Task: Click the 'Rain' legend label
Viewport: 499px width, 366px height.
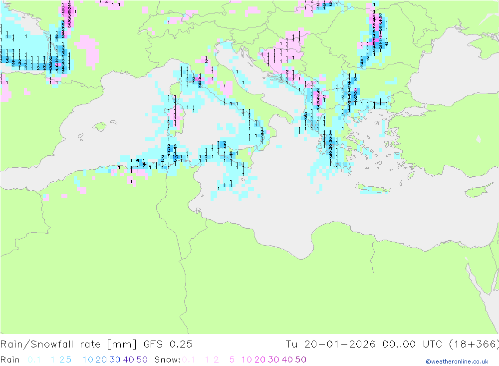Action: point(10,360)
